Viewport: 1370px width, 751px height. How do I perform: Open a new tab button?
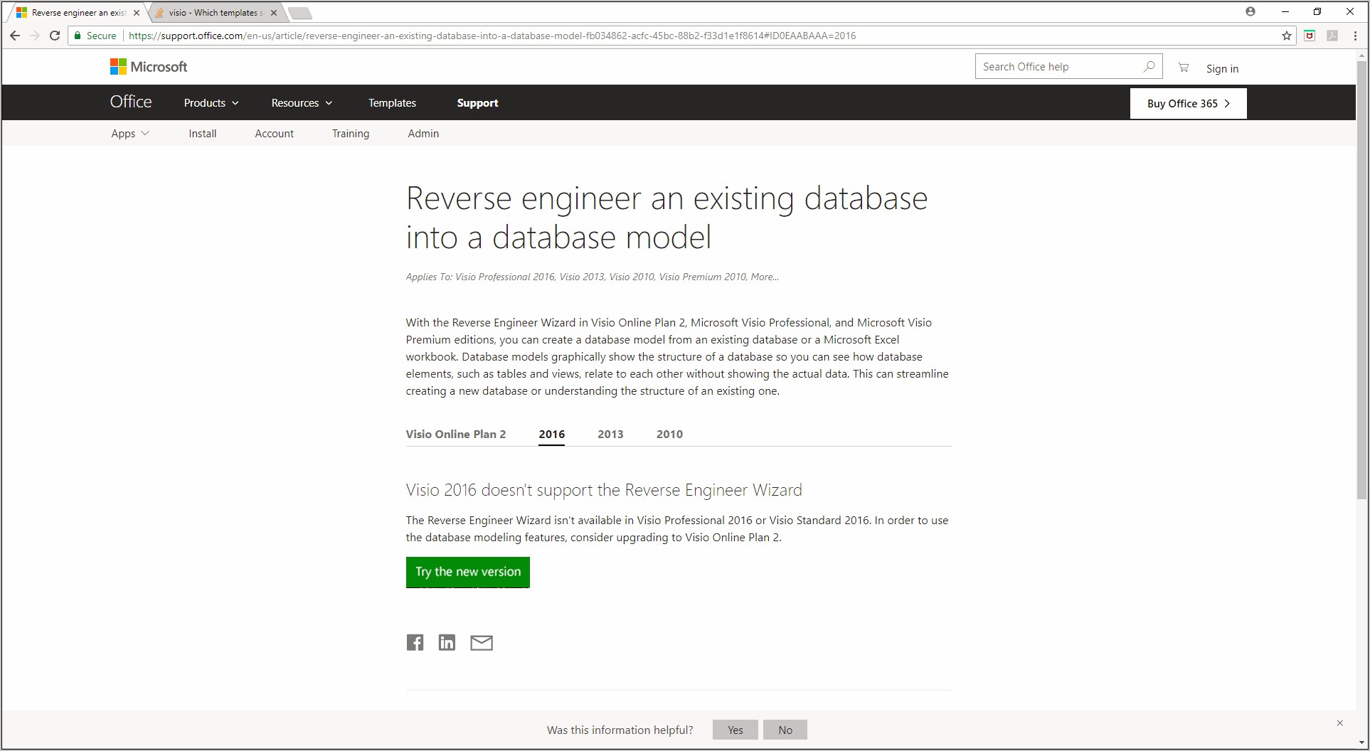coord(301,13)
